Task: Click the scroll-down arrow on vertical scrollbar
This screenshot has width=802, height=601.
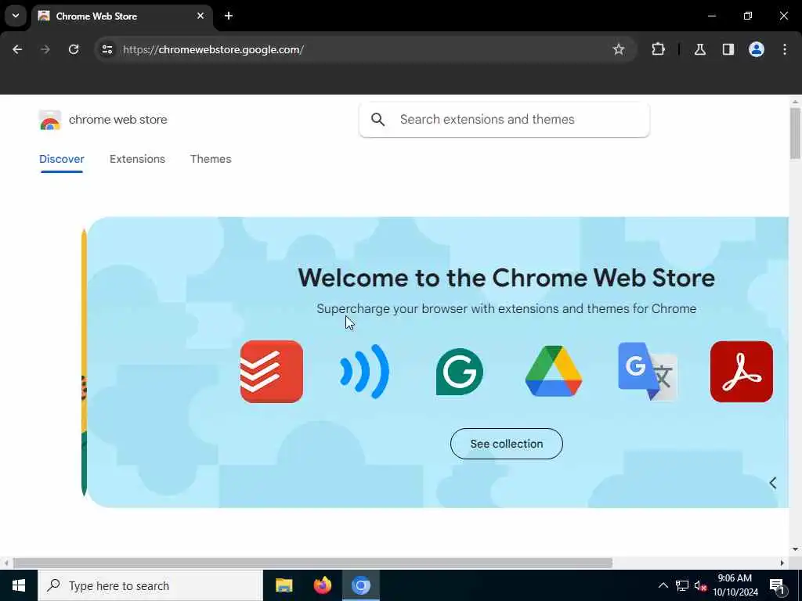Action: pos(794,549)
